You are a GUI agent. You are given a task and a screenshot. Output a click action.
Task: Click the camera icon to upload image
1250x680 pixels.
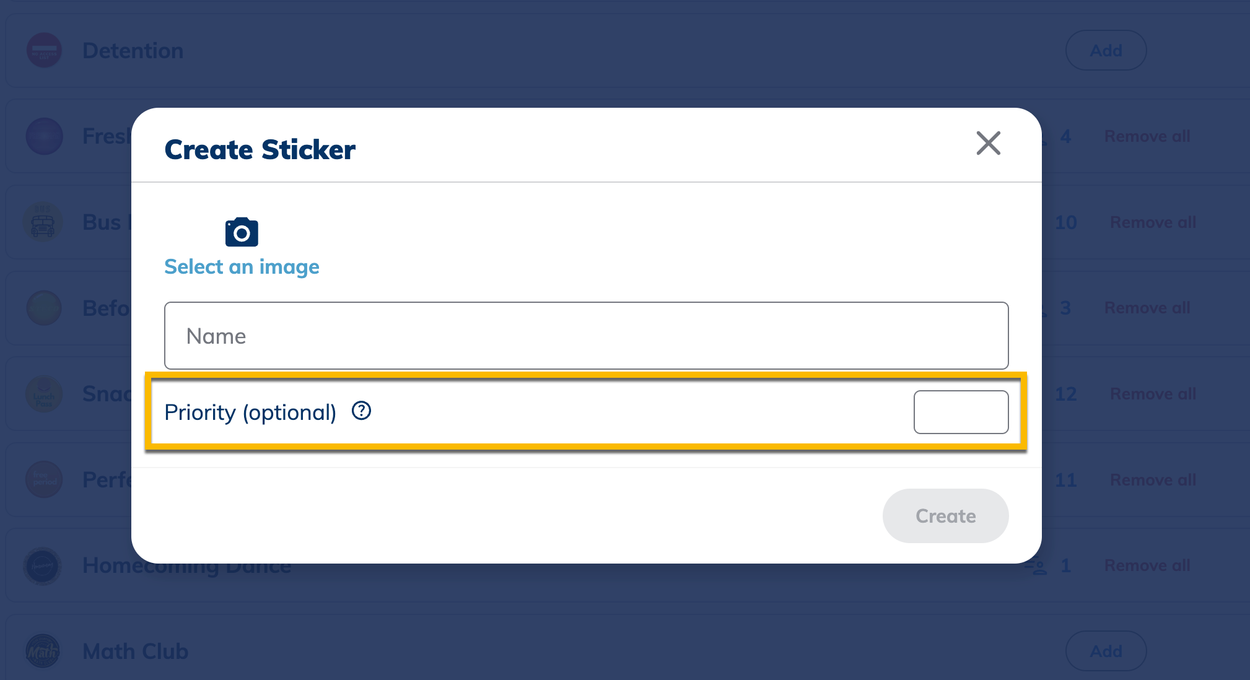point(242,232)
